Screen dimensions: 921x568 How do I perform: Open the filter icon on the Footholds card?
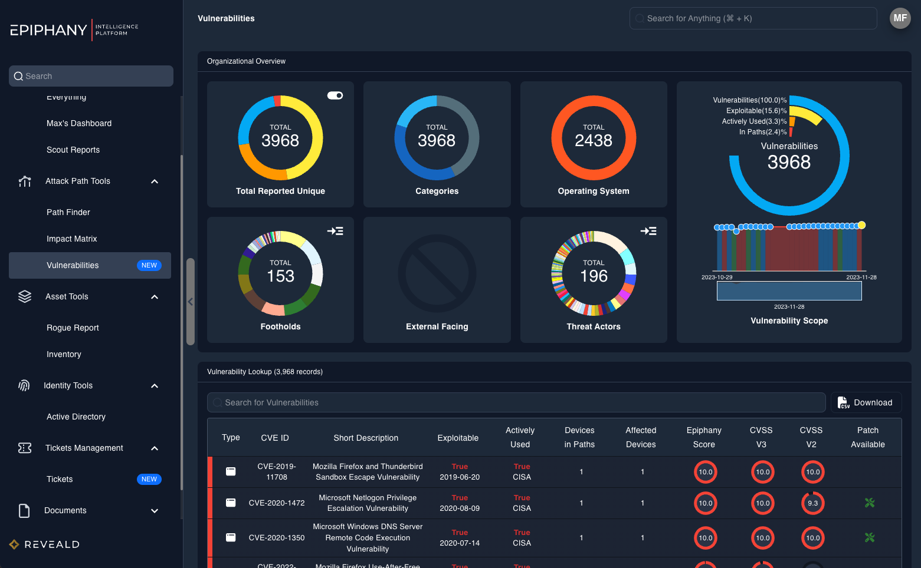coord(335,231)
